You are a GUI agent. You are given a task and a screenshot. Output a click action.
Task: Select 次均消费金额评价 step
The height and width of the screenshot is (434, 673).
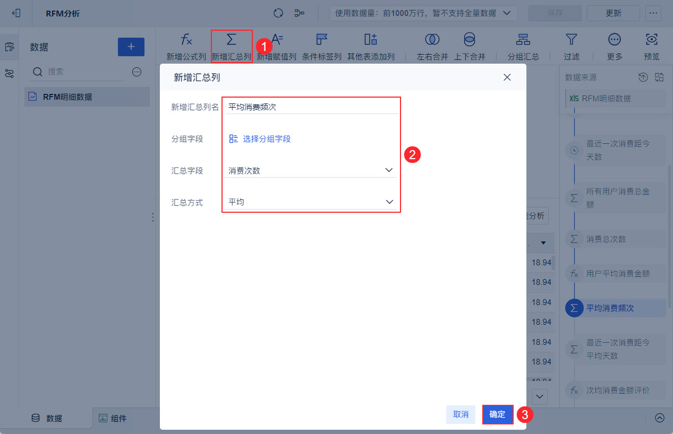click(615, 390)
